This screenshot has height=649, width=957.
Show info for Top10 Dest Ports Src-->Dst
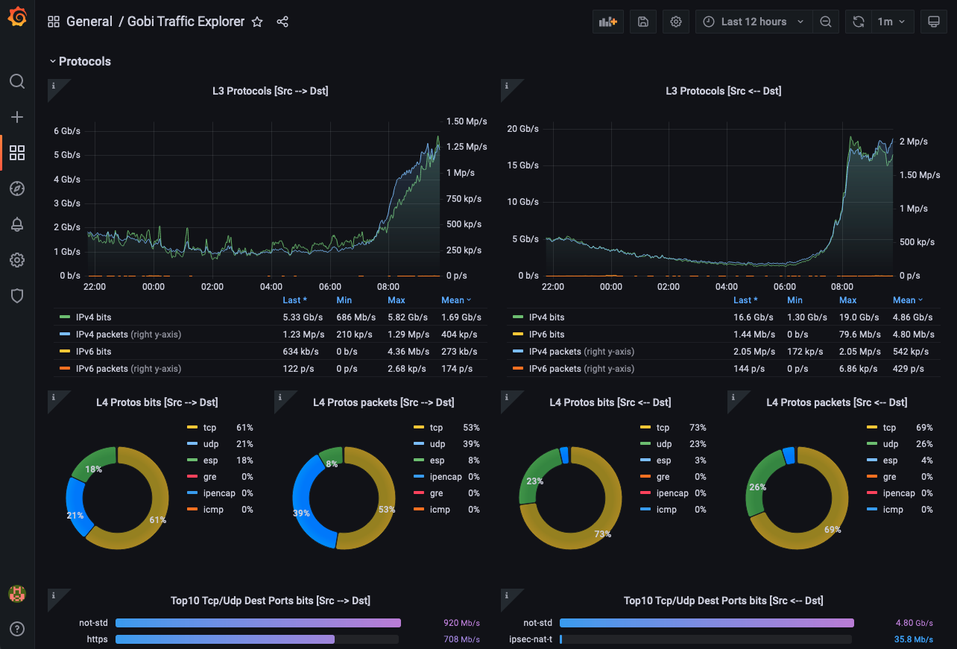pyautogui.click(x=53, y=595)
